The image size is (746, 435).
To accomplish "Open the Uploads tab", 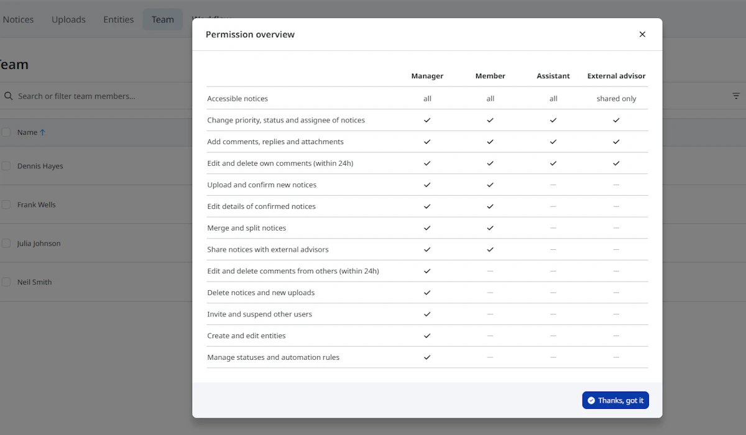I will tap(68, 19).
